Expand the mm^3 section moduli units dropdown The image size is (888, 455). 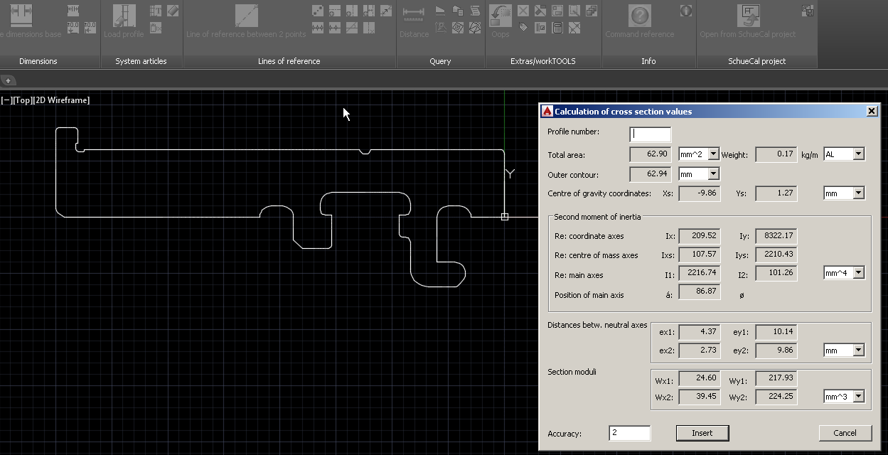(858, 397)
